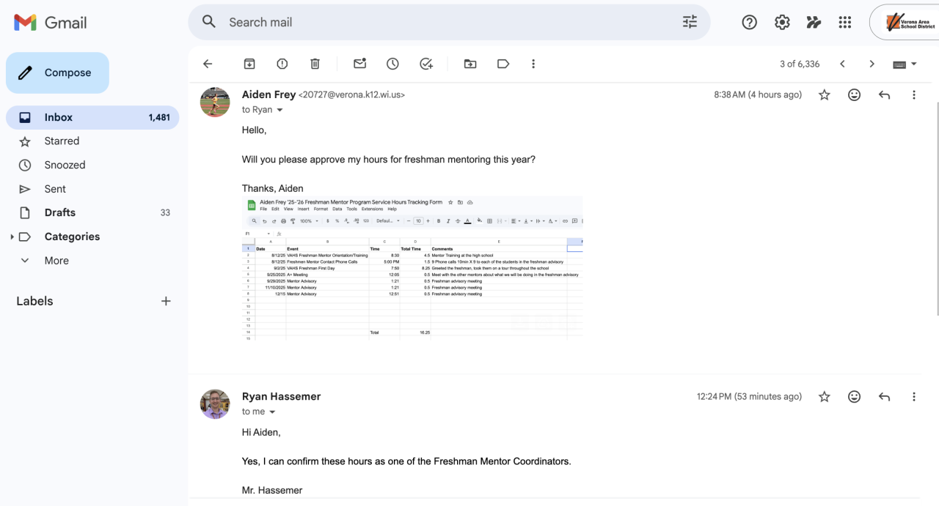Image resolution: width=939 pixels, height=506 pixels.
Task: Snooze this conversation
Action: (x=392, y=64)
